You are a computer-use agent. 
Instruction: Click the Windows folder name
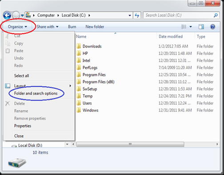point(90,110)
